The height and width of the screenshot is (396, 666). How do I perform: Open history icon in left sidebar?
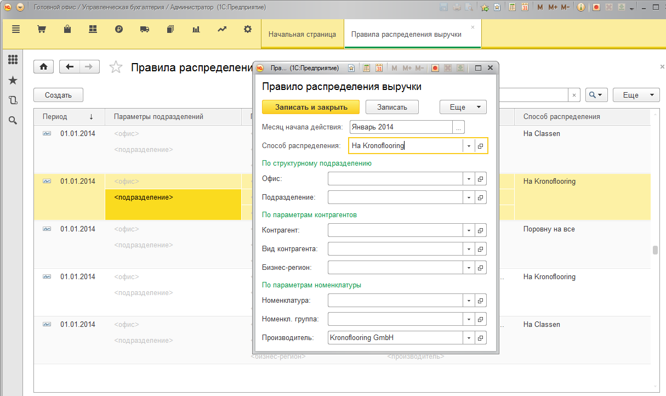[x=13, y=100]
